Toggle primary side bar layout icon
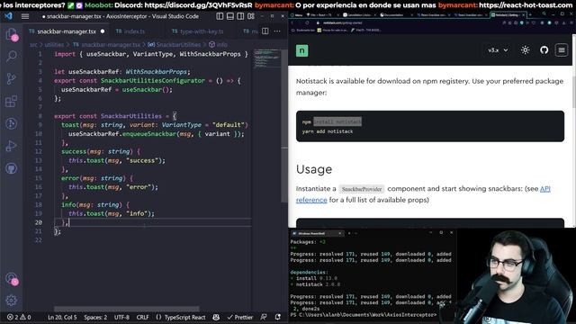 click(x=220, y=16)
